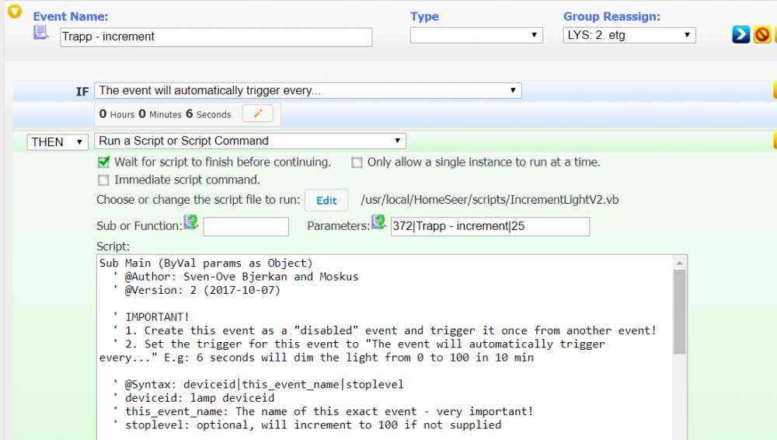The image size is (777, 440).
Task: Open the IF trigger type dropdown
Action: (x=308, y=91)
